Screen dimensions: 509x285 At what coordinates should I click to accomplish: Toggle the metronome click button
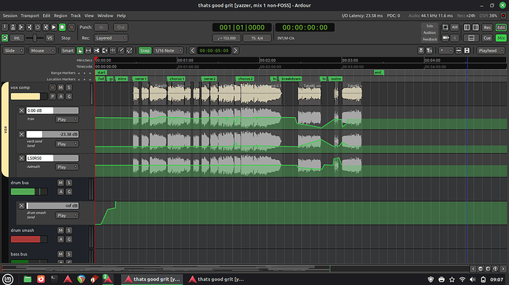[13, 27]
